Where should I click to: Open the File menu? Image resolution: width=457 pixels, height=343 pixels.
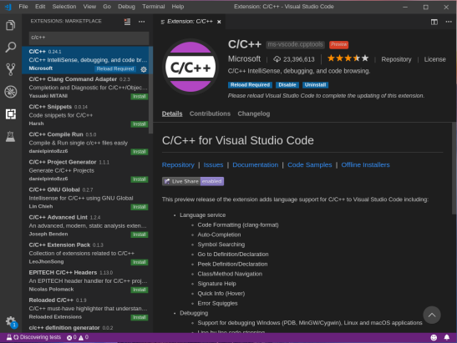pos(23,7)
